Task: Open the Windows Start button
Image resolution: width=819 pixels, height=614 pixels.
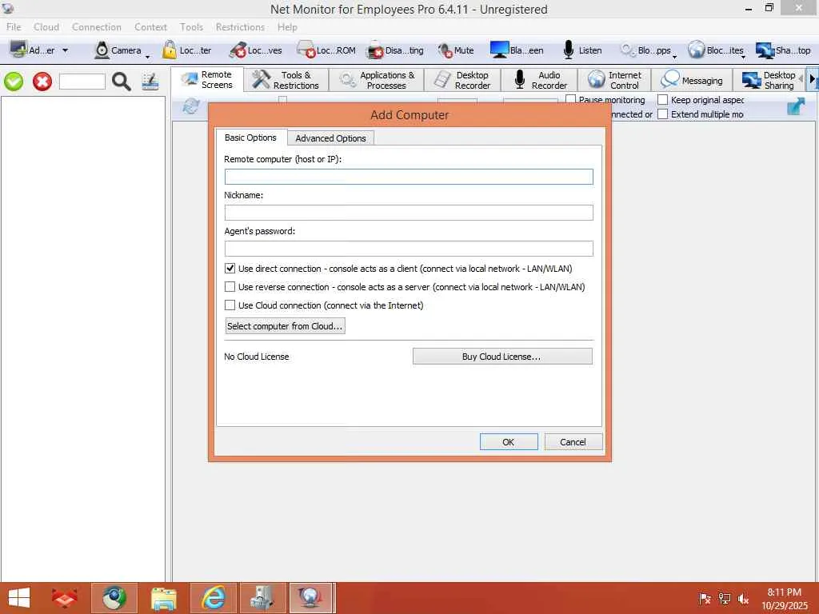Action: click(19, 598)
